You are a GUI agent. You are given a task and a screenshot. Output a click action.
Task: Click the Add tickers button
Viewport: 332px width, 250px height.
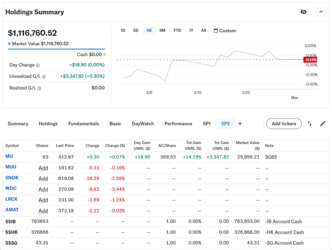tap(284, 124)
